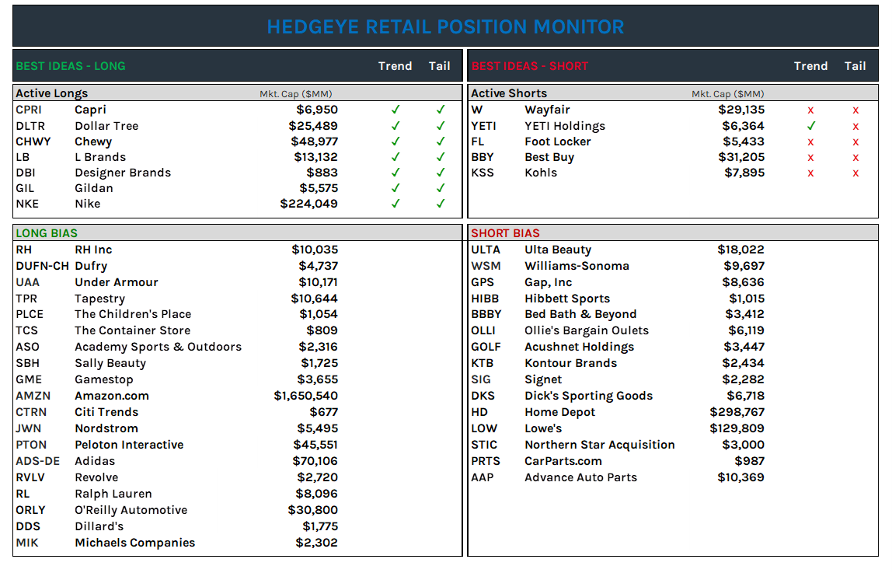This screenshot has height=573, width=892.
Task: Click the red Trend X for Wayfair
Action: pyautogui.click(x=811, y=110)
